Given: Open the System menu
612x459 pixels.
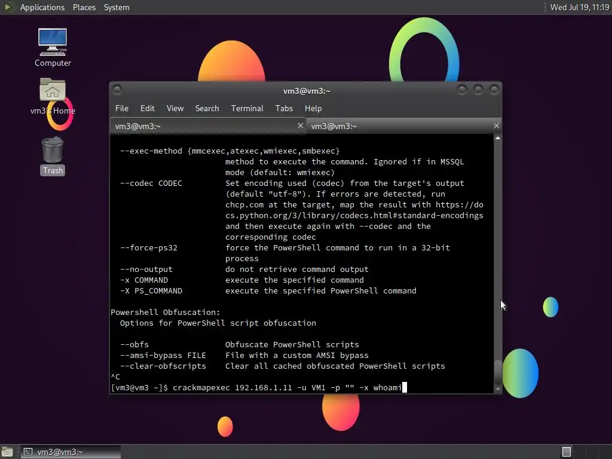Looking at the screenshot, I should coord(117,7).
